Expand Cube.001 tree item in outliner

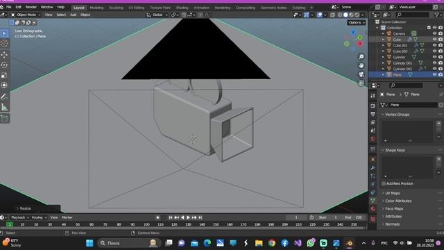coord(383,45)
